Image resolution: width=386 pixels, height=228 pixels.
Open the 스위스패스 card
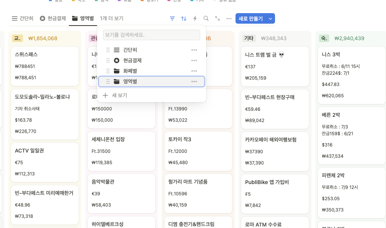tap(45, 66)
